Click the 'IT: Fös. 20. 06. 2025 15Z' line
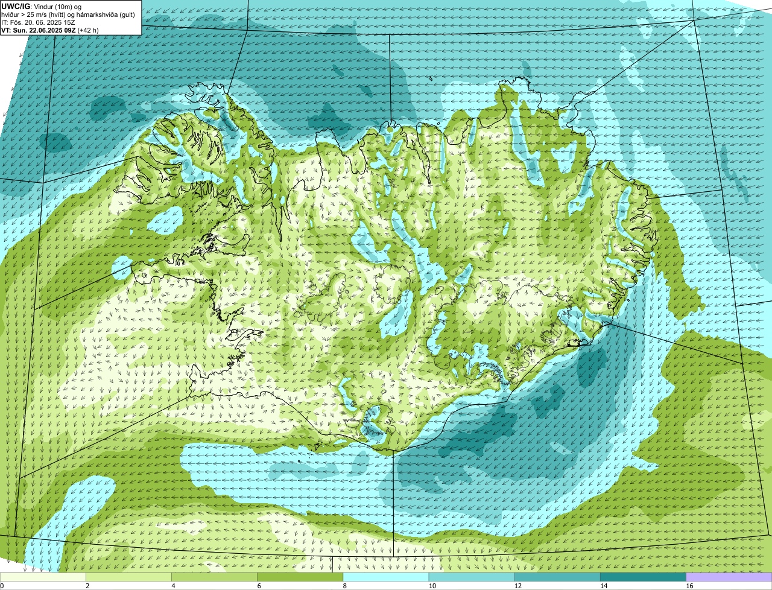Screen dimensions: 772x590 point(38,22)
